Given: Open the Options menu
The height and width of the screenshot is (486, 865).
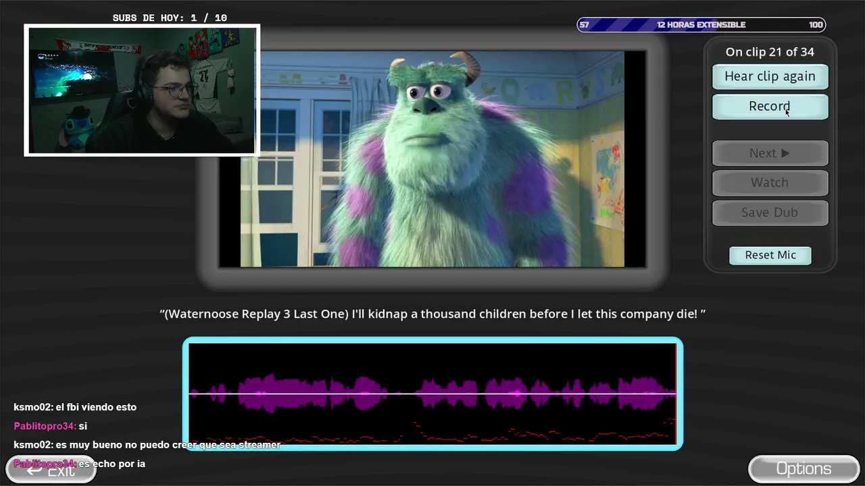Looking at the screenshot, I should coord(804,468).
